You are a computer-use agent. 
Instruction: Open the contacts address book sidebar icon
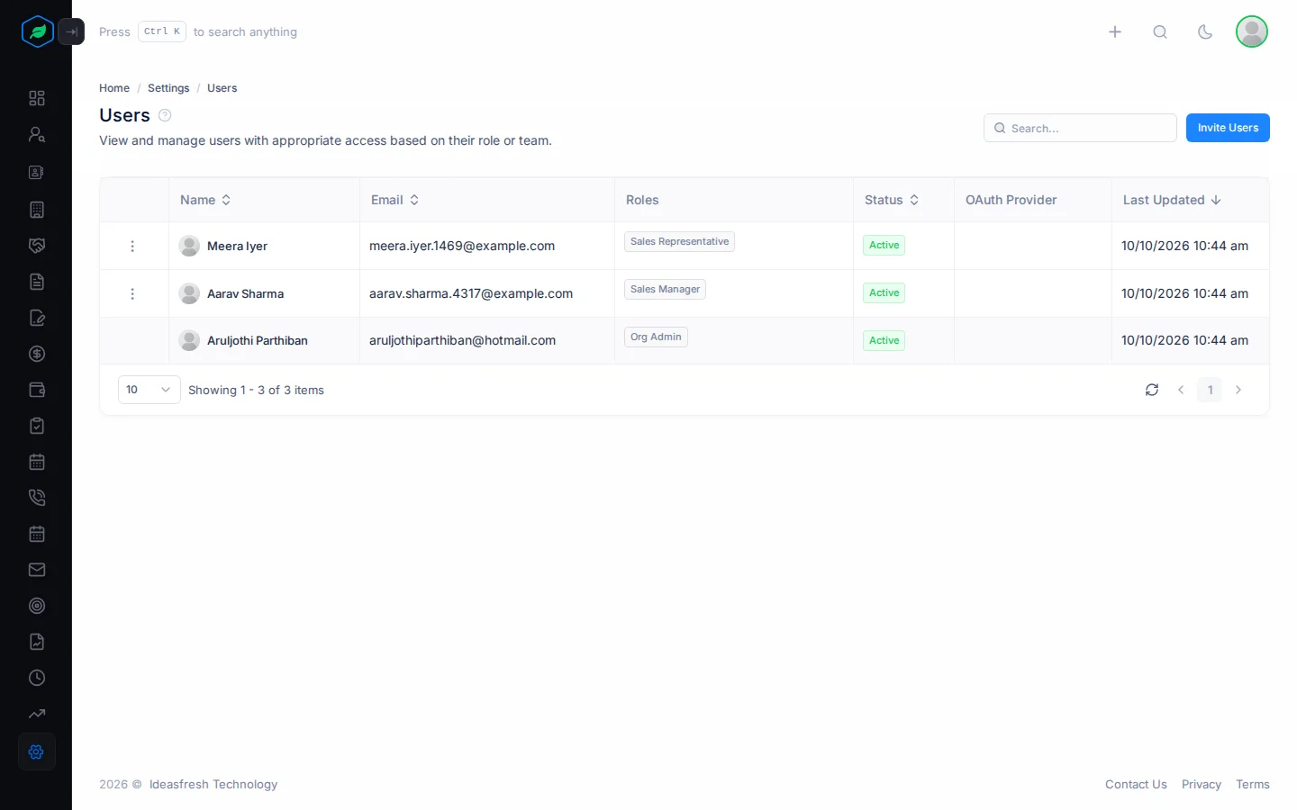tap(37, 172)
